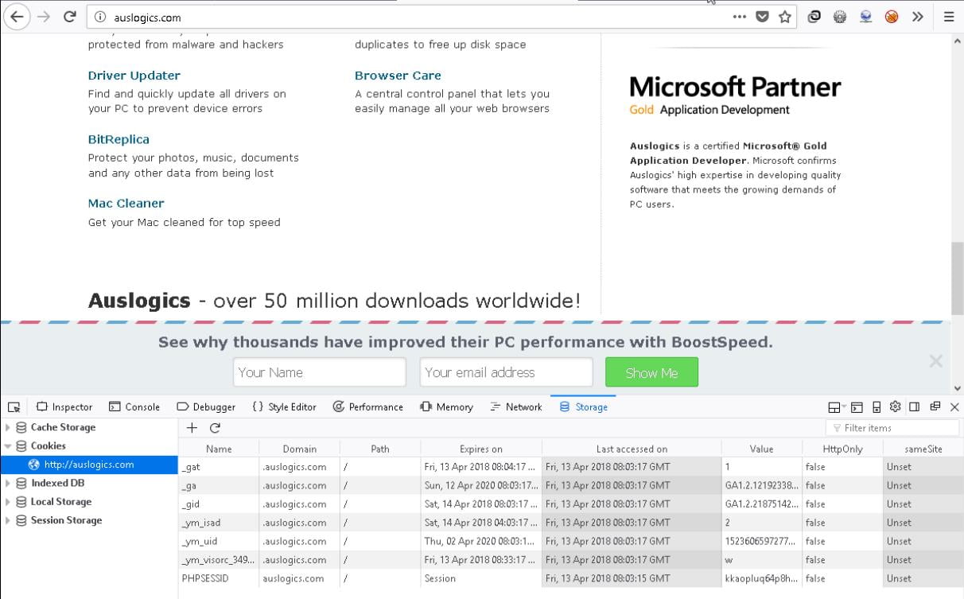Click the green Show Me button
The width and height of the screenshot is (964, 599).
tap(651, 372)
